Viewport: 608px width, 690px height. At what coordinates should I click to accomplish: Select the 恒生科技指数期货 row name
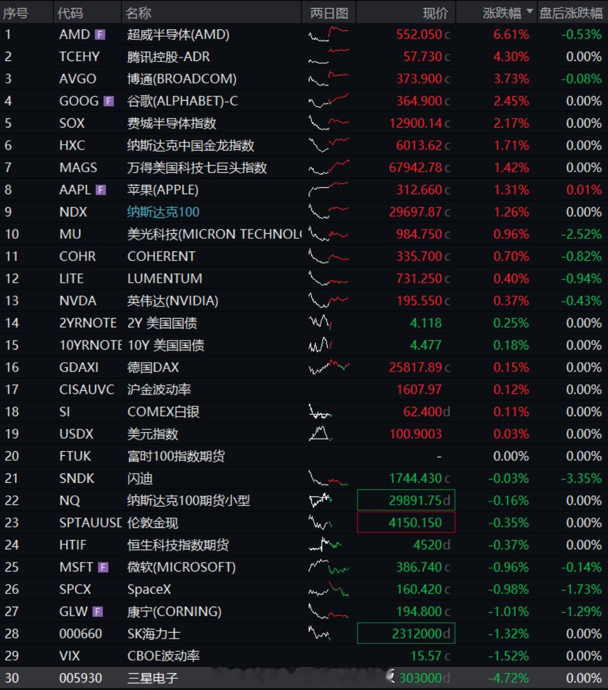[x=178, y=545]
